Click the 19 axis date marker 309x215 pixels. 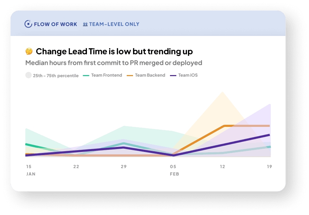coord(269,166)
